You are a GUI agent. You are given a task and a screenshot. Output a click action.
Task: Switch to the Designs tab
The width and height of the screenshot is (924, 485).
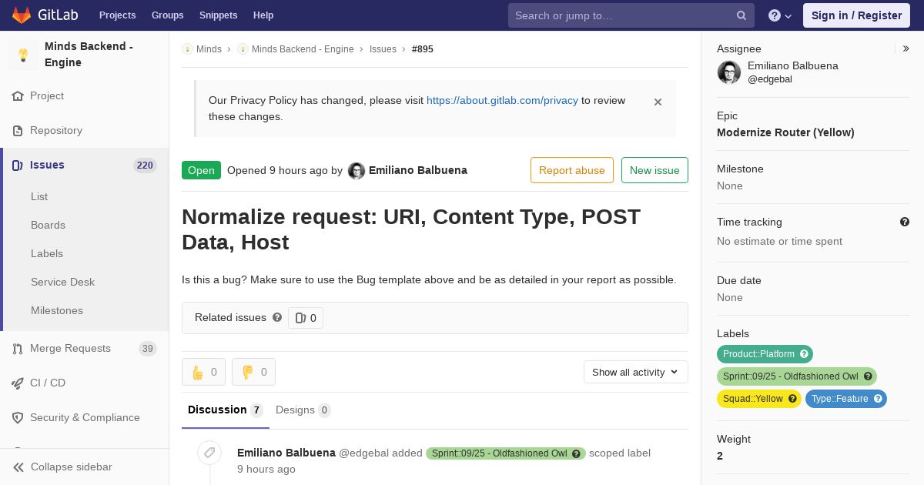303,410
